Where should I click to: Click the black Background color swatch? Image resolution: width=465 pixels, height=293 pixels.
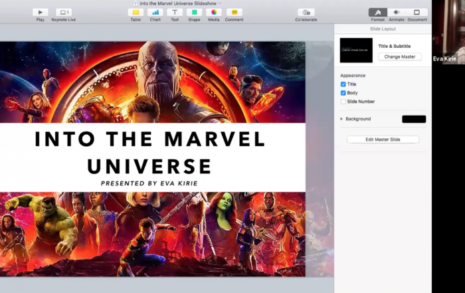tap(414, 119)
